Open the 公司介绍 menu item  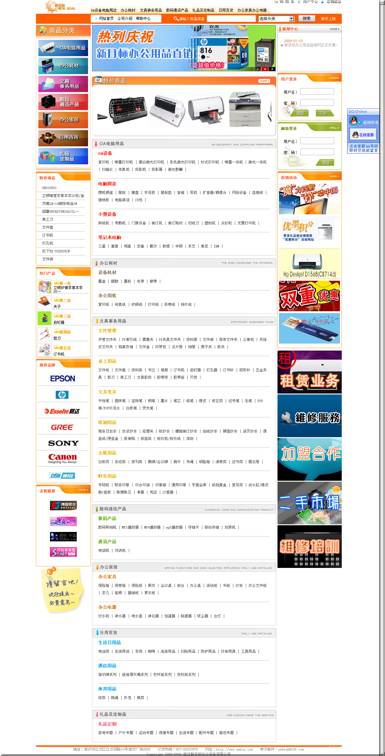click(125, 19)
